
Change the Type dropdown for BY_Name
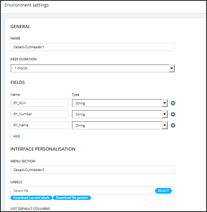tap(120, 126)
